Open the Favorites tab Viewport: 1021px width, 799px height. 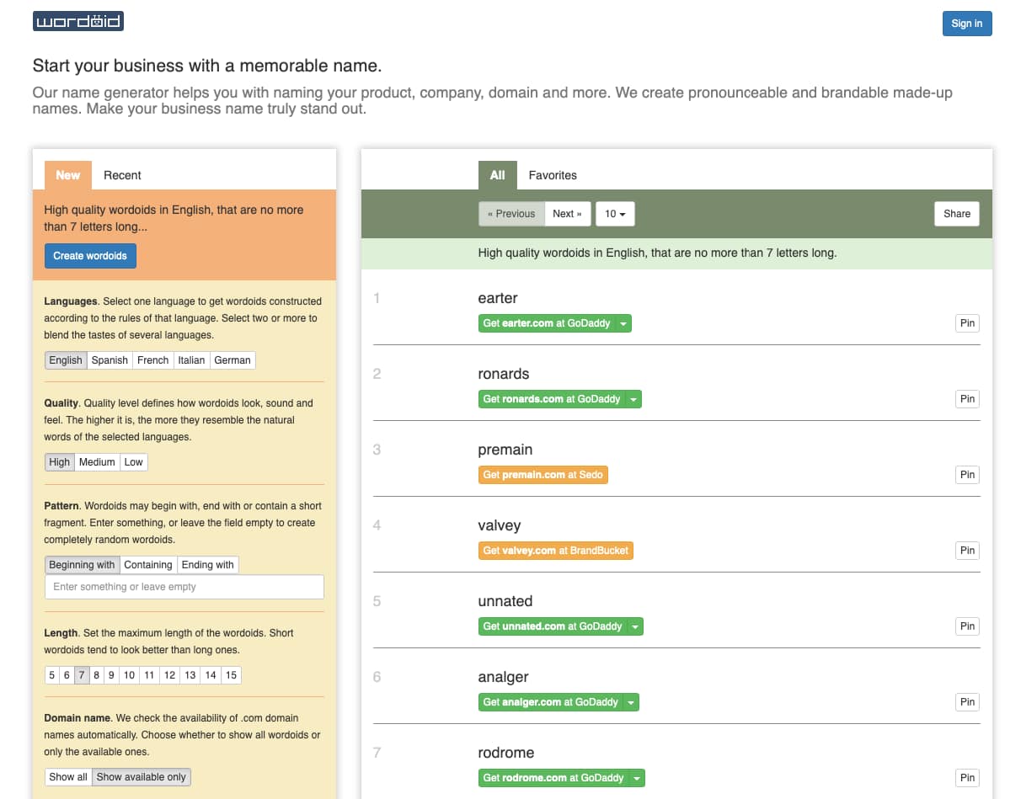click(x=553, y=175)
